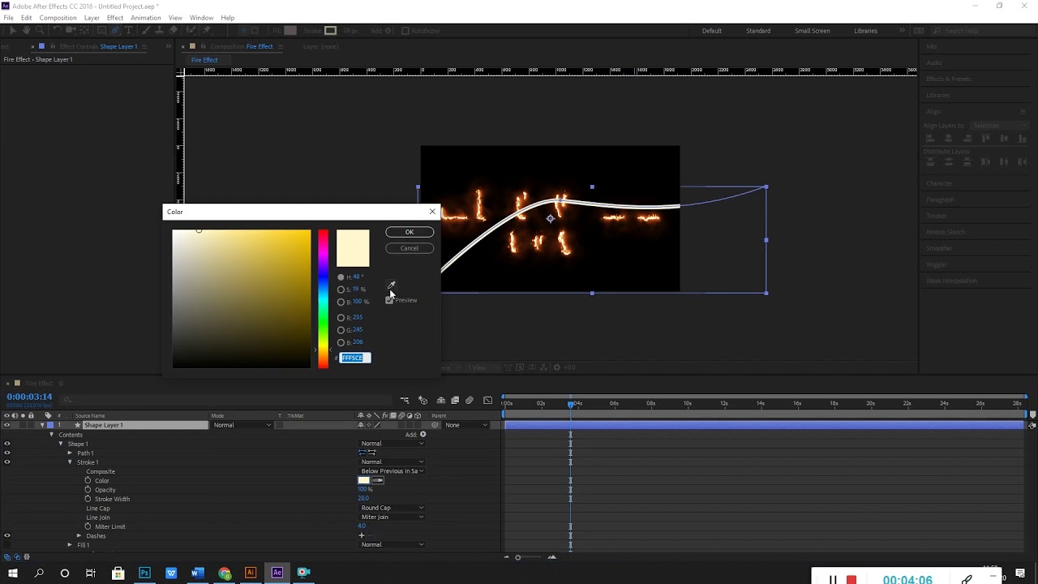Click the vertical hue spectrum slider

tap(323, 298)
